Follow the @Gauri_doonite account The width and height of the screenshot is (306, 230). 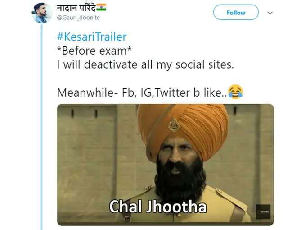click(236, 12)
